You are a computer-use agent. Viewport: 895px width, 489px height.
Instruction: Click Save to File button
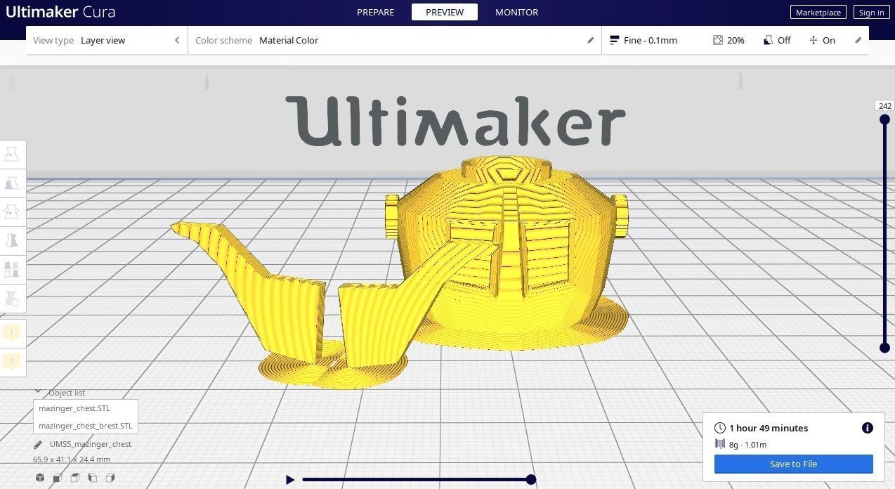(794, 464)
